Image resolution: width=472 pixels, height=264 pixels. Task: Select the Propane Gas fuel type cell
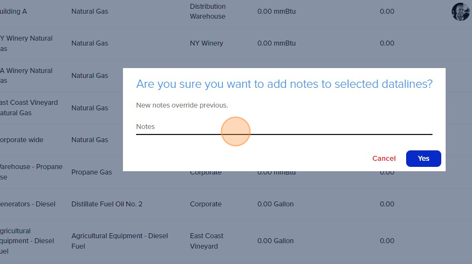[x=92, y=172]
